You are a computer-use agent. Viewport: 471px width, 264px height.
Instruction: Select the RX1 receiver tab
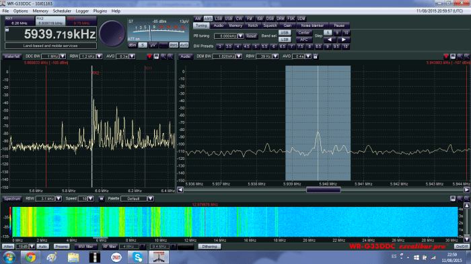tap(20, 21)
